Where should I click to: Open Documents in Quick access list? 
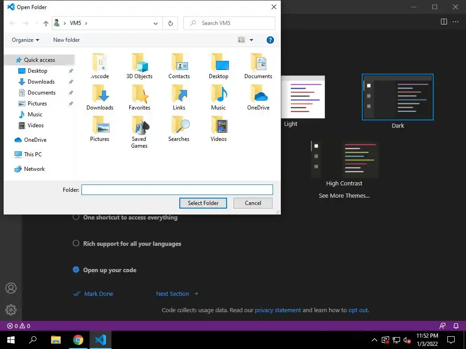point(41,93)
